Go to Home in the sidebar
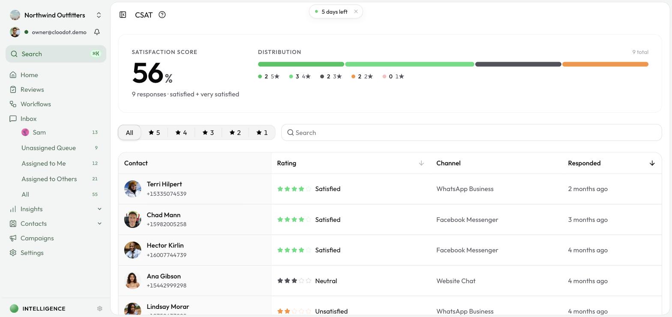The height and width of the screenshot is (317, 672). click(x=29, y=75)
